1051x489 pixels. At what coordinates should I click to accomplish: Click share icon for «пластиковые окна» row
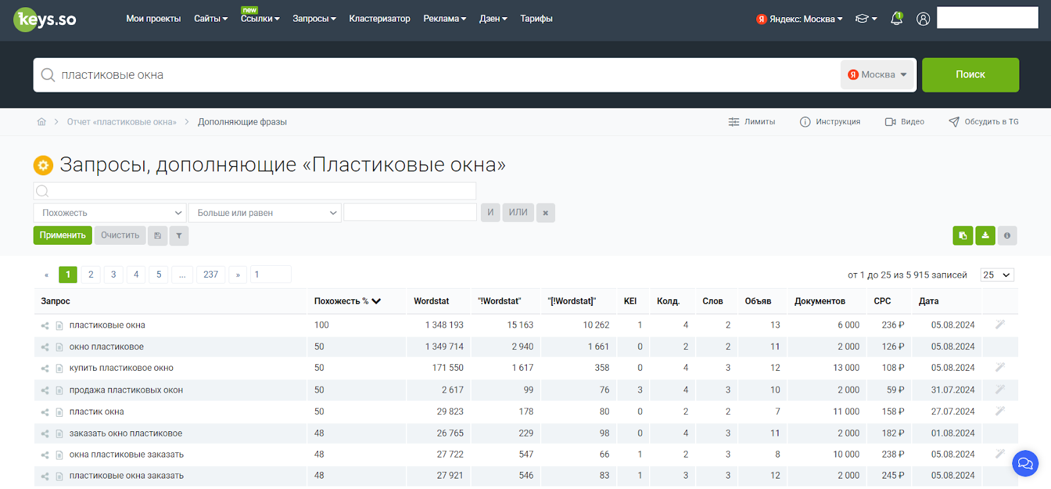(45, 326)
